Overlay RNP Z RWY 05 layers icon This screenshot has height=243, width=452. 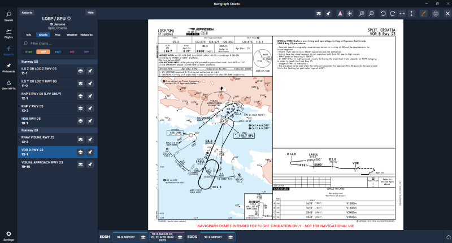tap(80, 96)
